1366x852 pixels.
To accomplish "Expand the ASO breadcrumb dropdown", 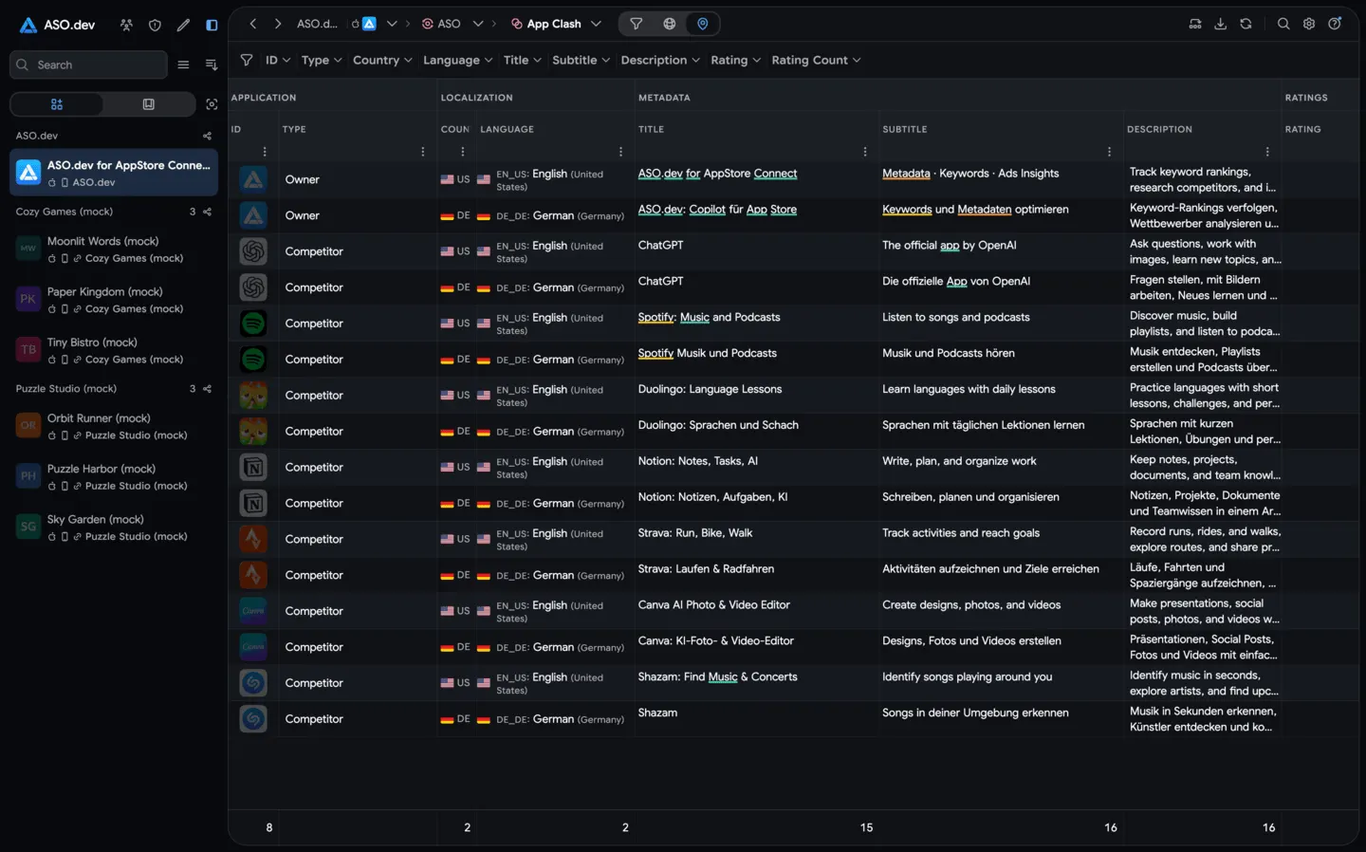I will tap(478, 24).
